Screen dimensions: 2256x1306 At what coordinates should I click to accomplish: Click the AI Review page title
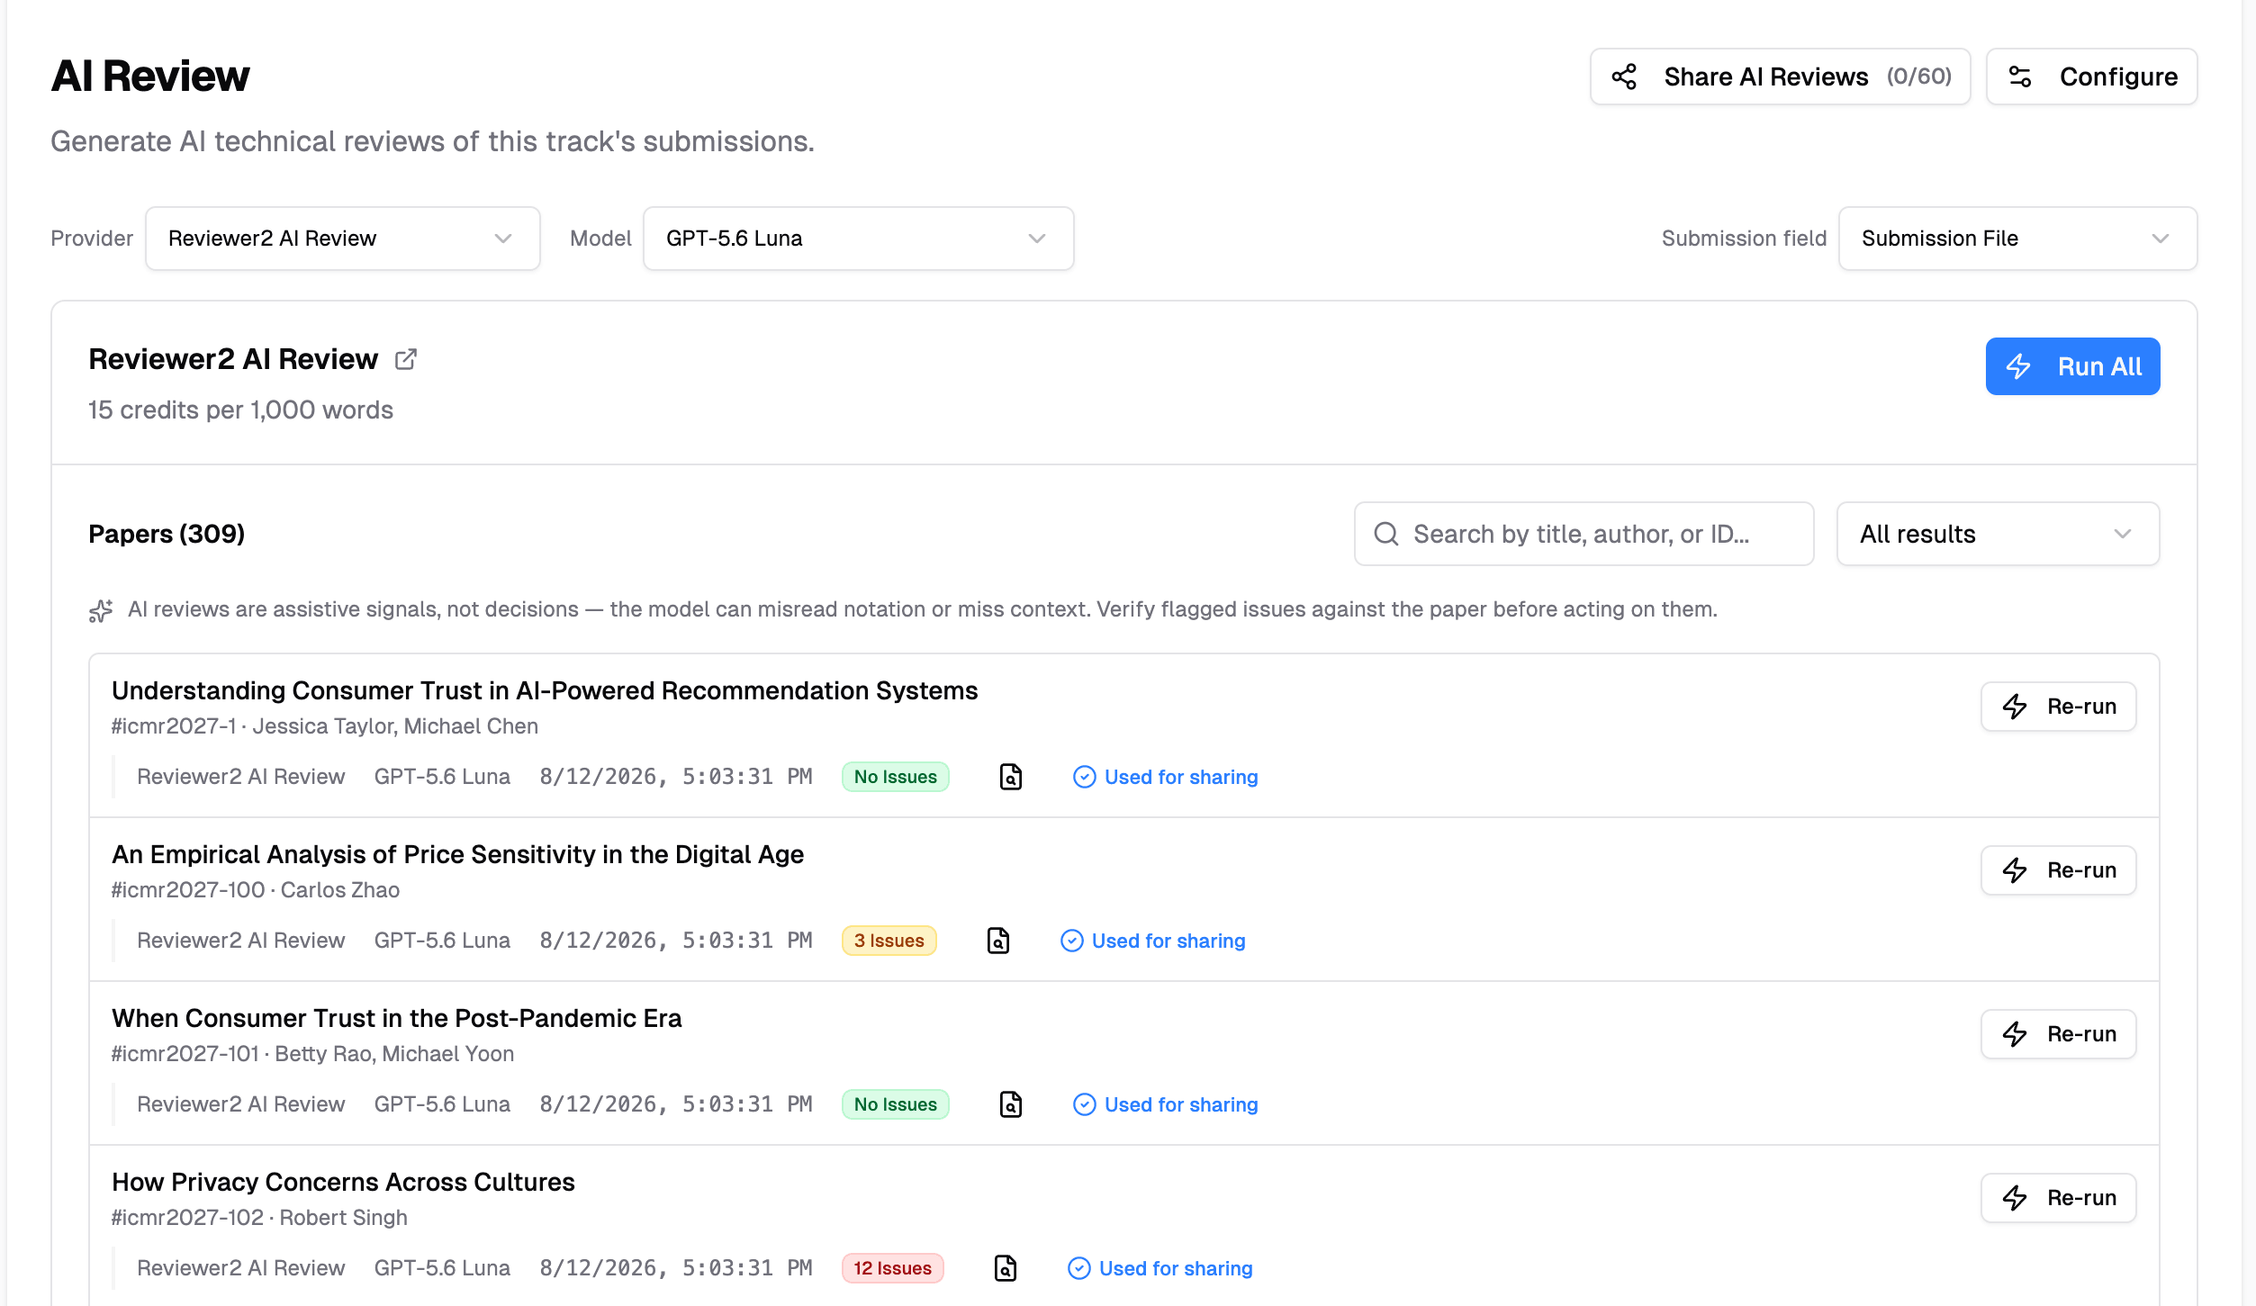150,76
